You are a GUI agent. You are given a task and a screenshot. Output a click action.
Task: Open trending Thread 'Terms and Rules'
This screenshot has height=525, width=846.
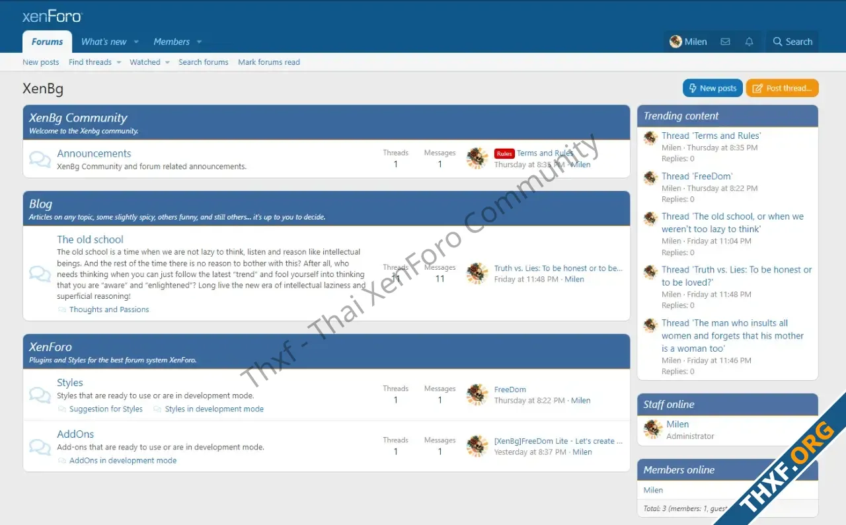click(x=711, y=136)
